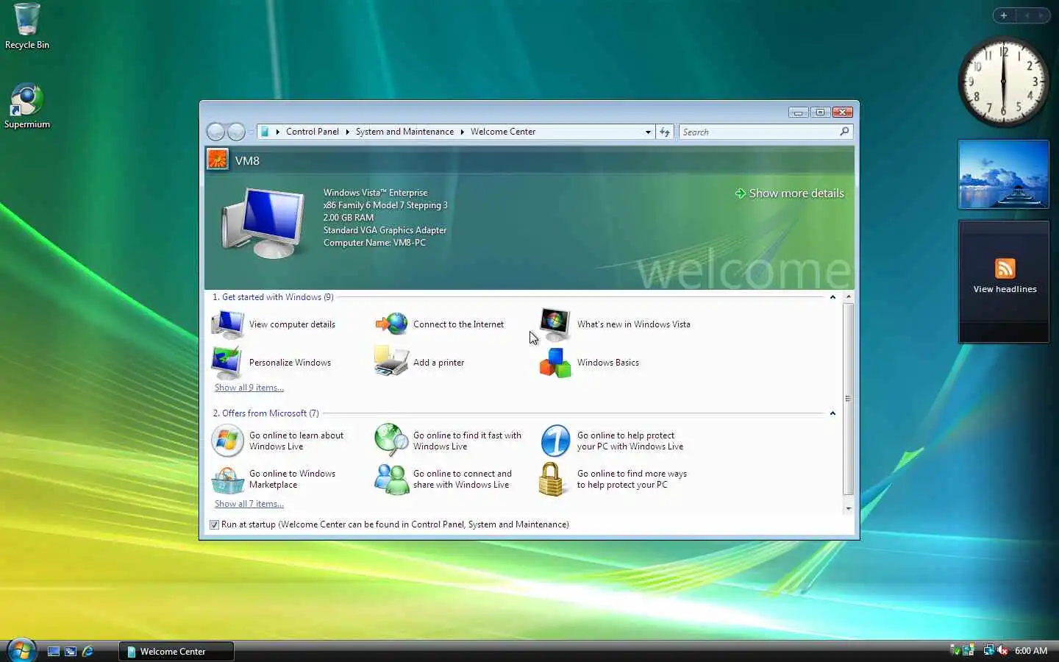
Task: Uncheck the Run at startup checkbox
Action: 214,524
